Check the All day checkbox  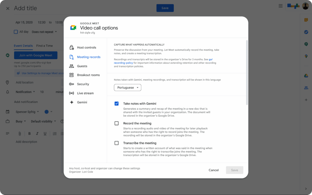coord(16,32)
